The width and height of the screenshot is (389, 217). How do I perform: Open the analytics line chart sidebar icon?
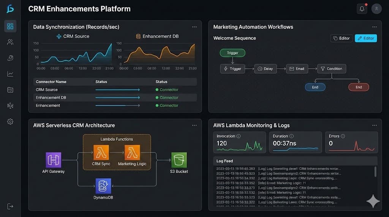click(10, 74)
